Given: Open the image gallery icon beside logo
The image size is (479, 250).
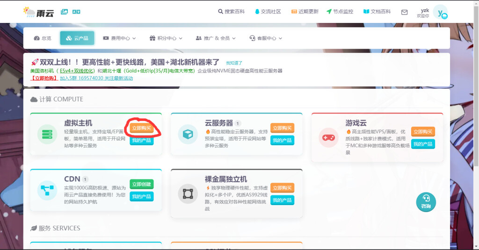Looking at the screenshot, I should coord(64,12).
